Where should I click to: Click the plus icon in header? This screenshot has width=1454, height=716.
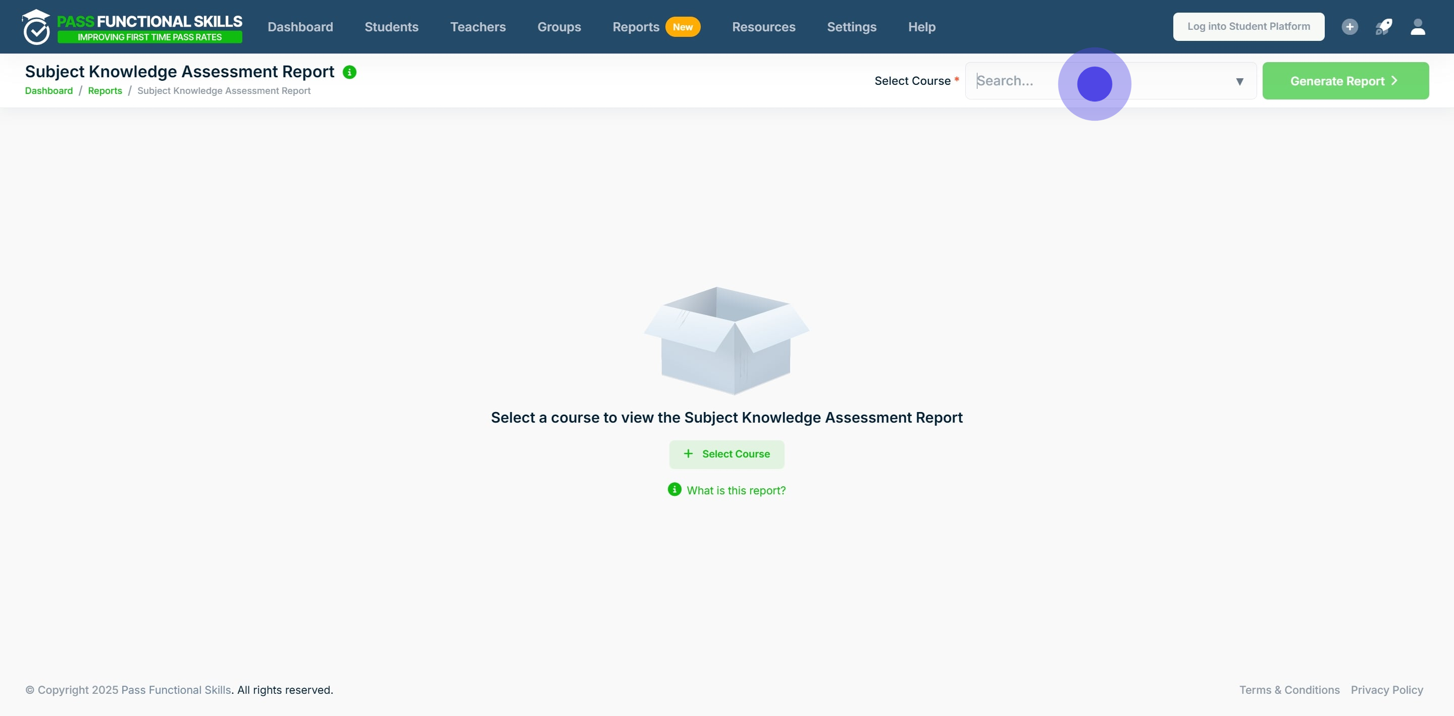[x=1349, y=27]
